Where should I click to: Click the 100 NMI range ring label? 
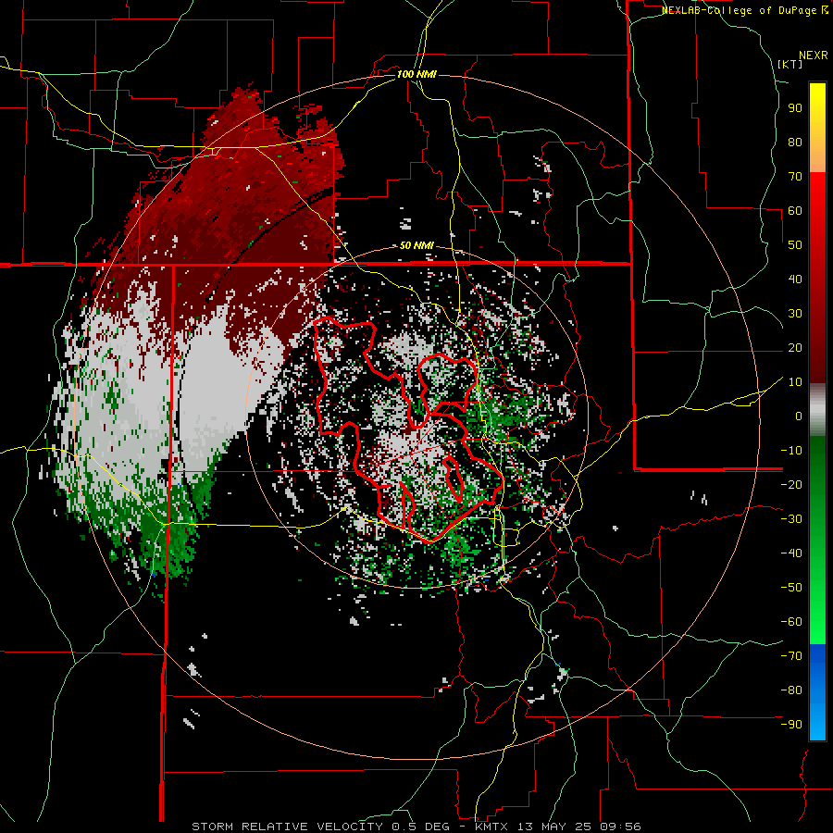(x=416, y=74)
